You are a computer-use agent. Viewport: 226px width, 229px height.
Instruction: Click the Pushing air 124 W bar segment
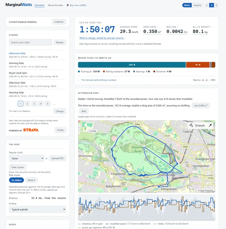coord(132,65)
